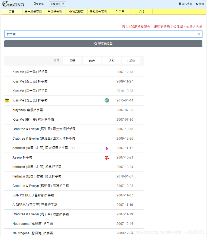Open Crabtree & Evelyn 喷泉护手霜 result
The width and height of the screenshot is (207, 237).
[41, 214]
